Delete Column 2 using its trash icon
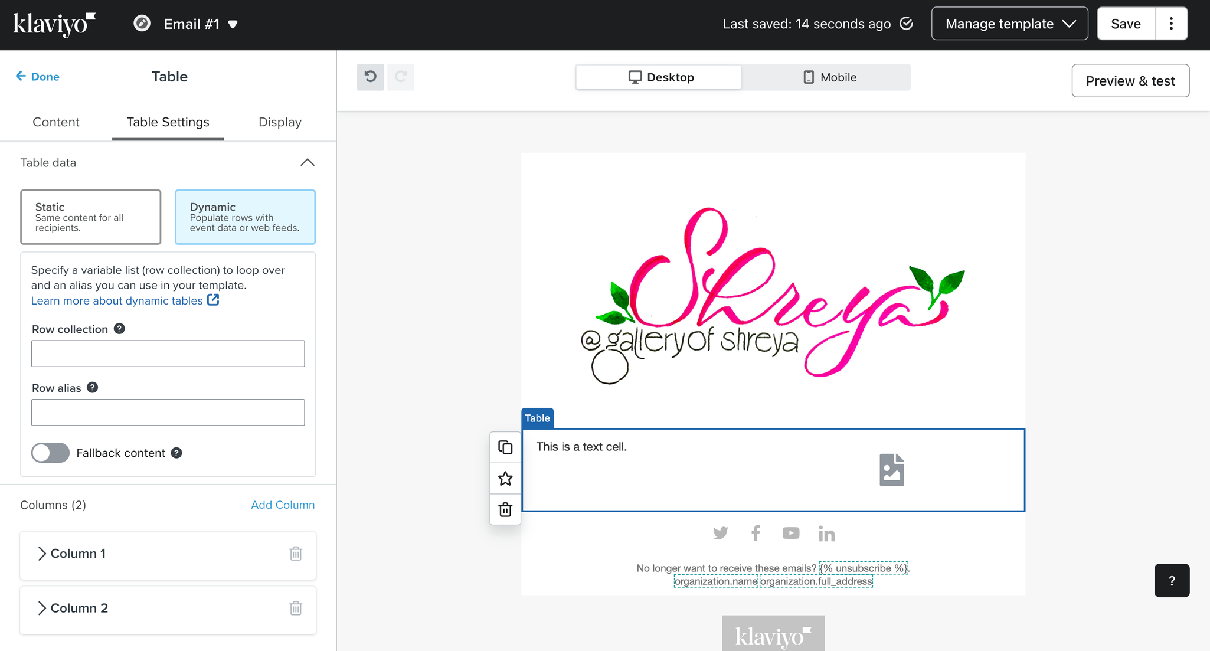The width and height of the screenshot is (1210, 651). (296, 608)
